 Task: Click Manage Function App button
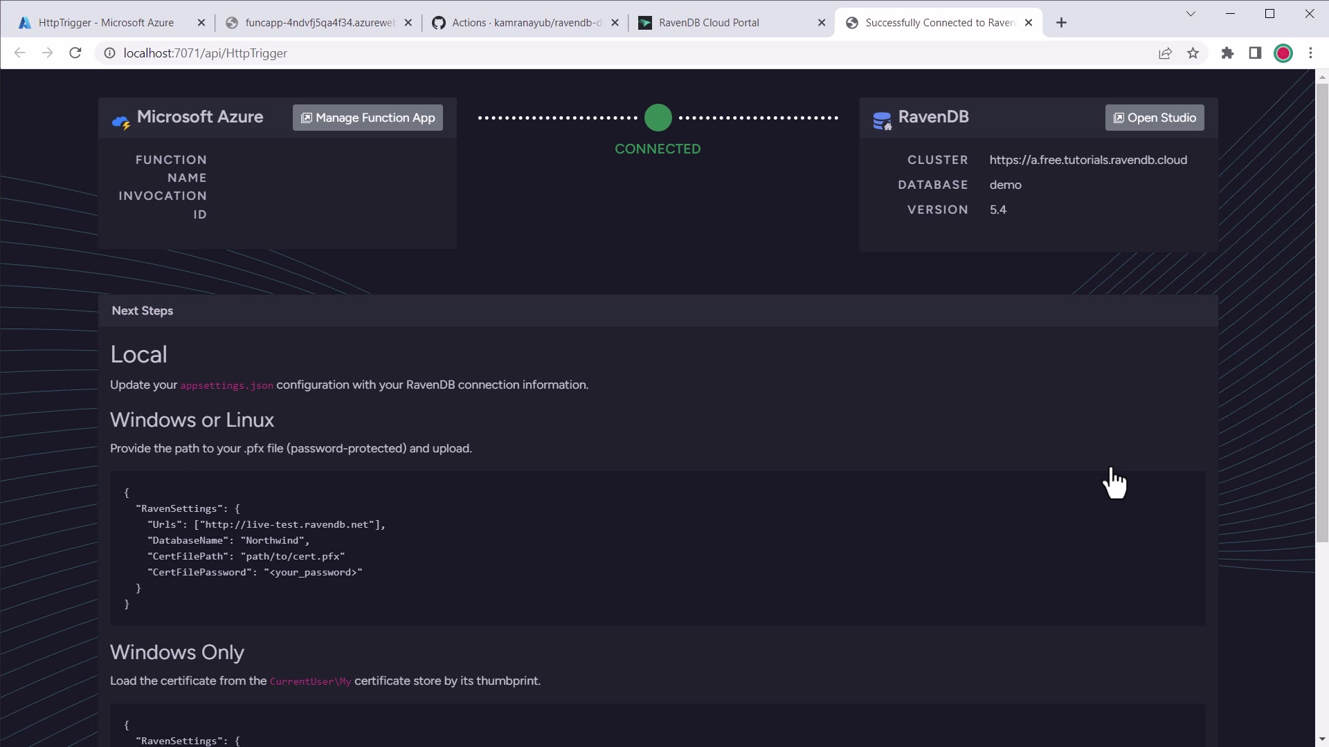[368, 118]
